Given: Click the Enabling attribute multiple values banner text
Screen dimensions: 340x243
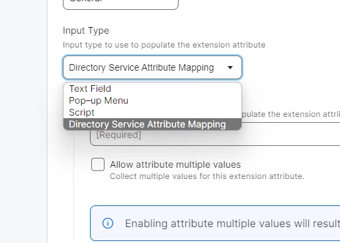Looking at the screenshot, I should coord(232,224).
